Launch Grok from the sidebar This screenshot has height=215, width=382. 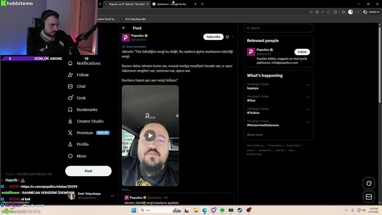click(x=77, y=98)
